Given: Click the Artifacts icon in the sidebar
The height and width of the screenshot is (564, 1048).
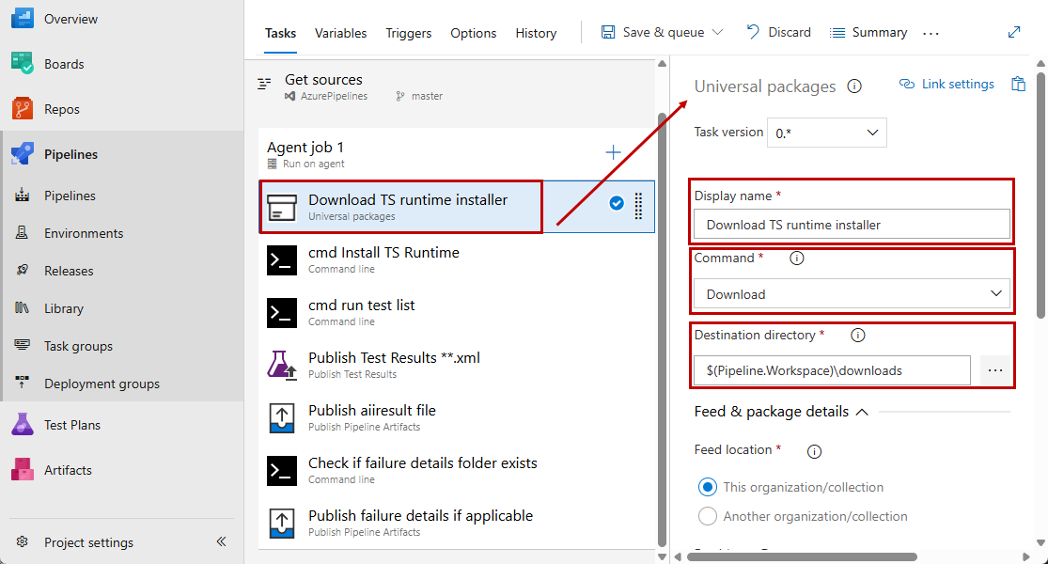Looking at the screenshot, I should (x=22, y=469).
